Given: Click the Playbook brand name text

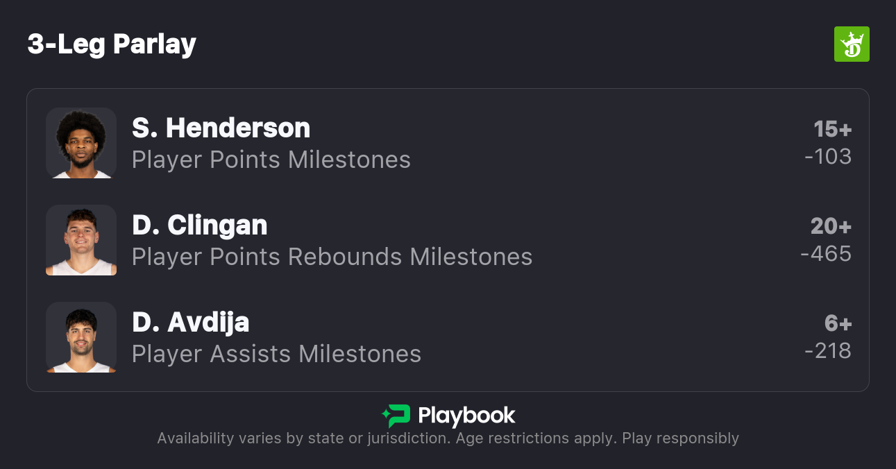Looking at the screenshot, I should [466, 416].
